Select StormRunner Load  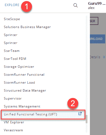pyautogui.click(x=19, y=83)
